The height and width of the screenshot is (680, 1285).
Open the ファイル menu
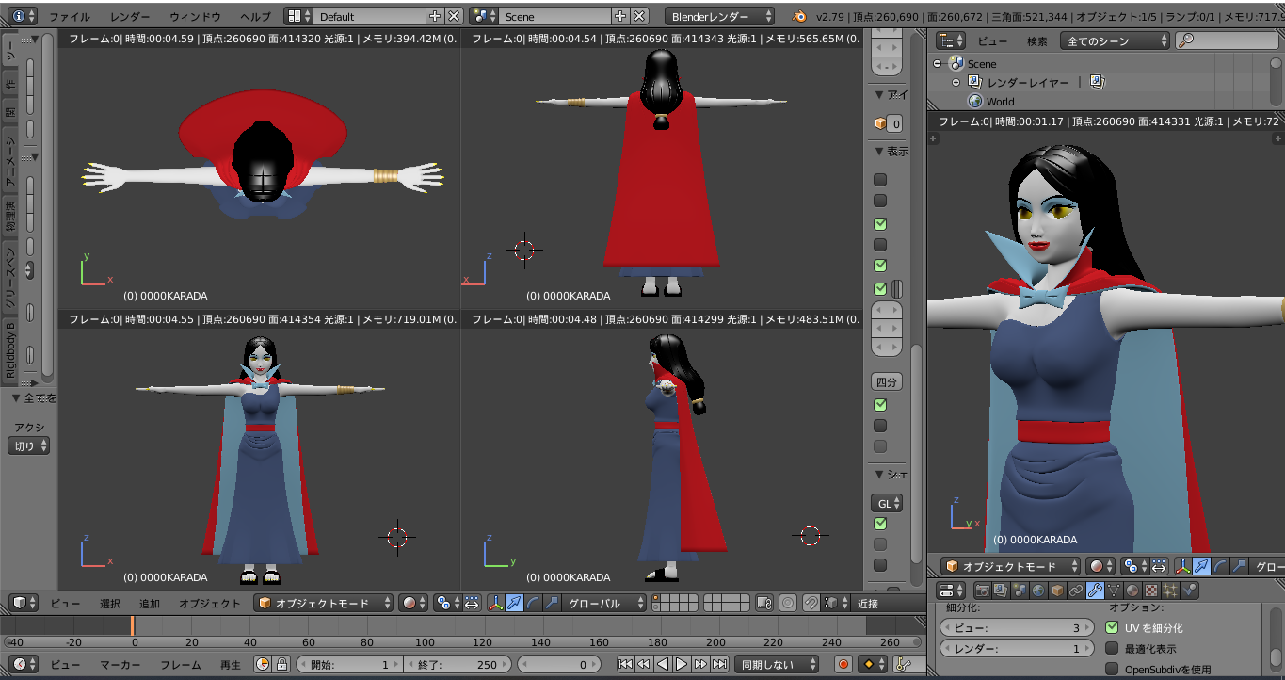click(70, 16)
